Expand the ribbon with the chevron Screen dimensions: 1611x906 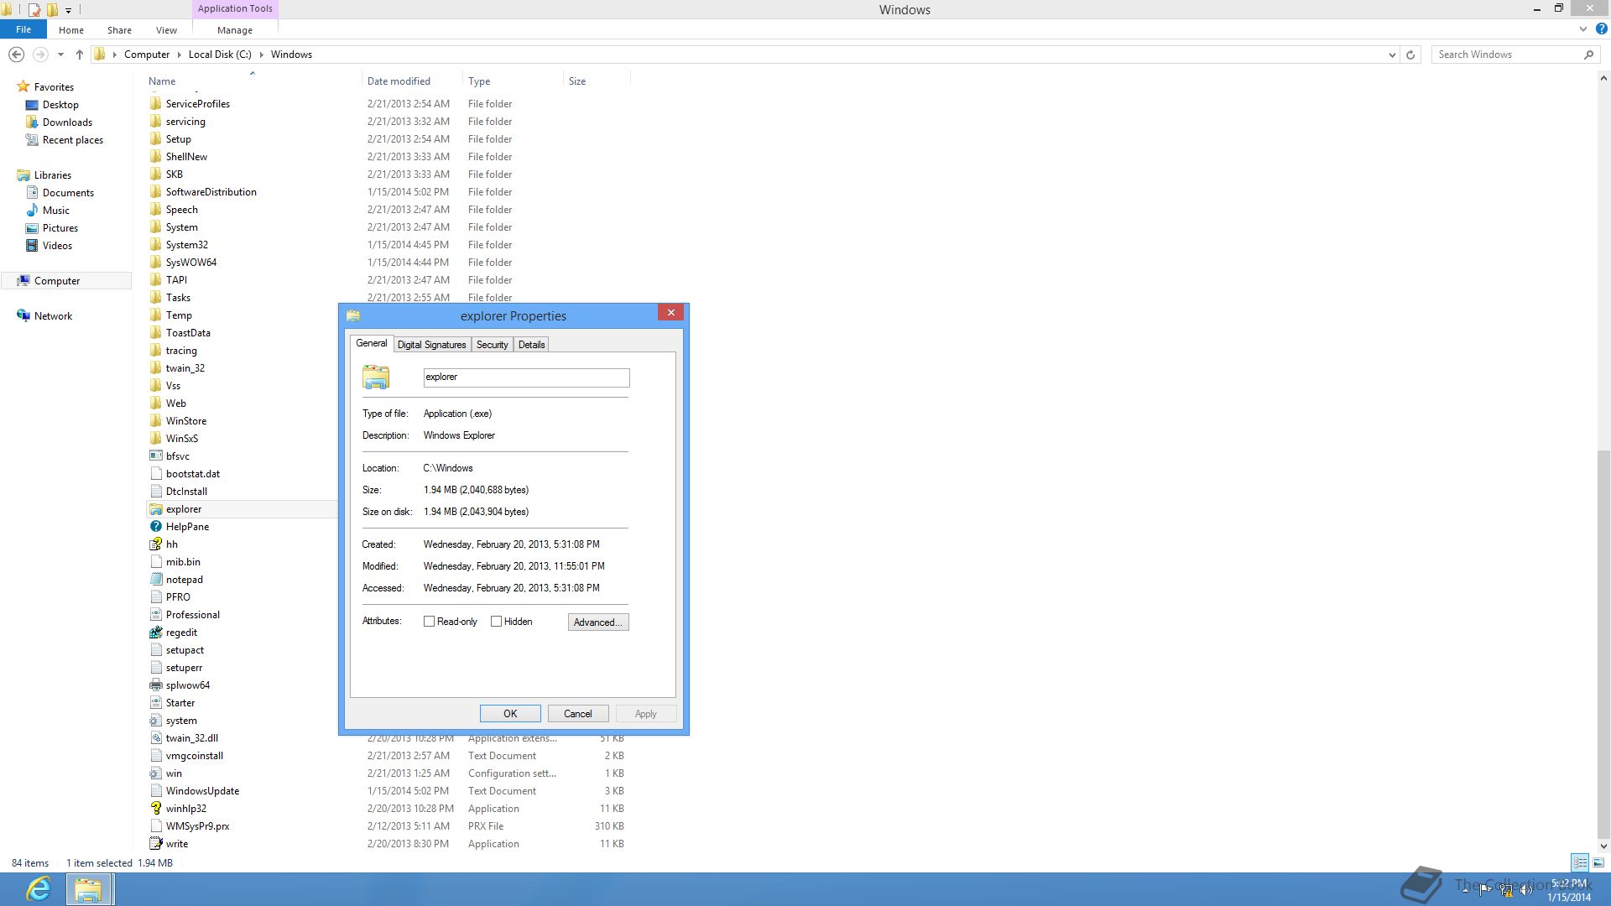[1583, 29]
